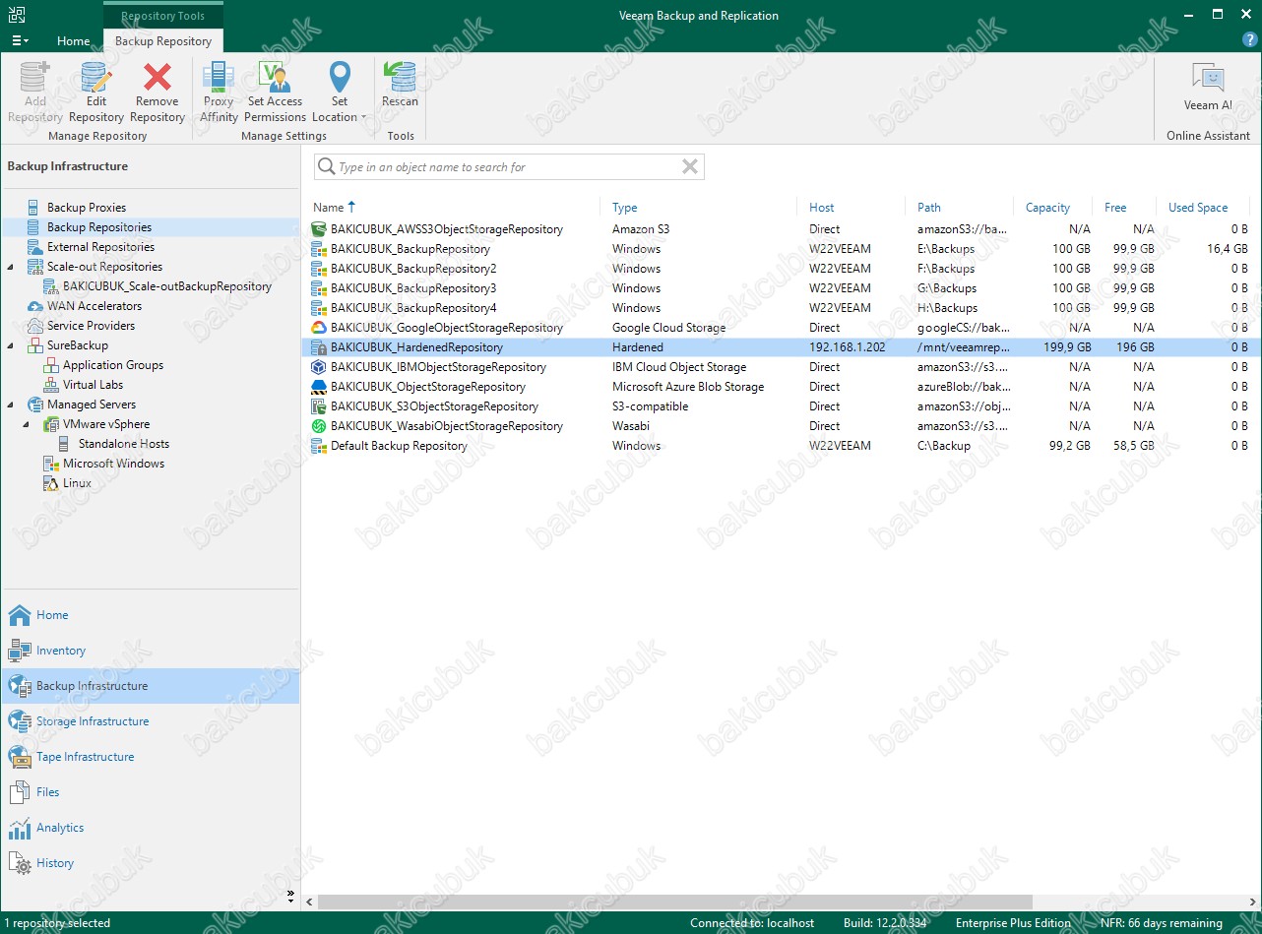Sort by the Host column header
The image size is (1262, 934).
click(x=822, y=208)
